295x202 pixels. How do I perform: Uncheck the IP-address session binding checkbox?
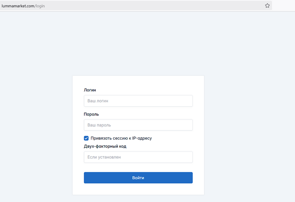86,138
